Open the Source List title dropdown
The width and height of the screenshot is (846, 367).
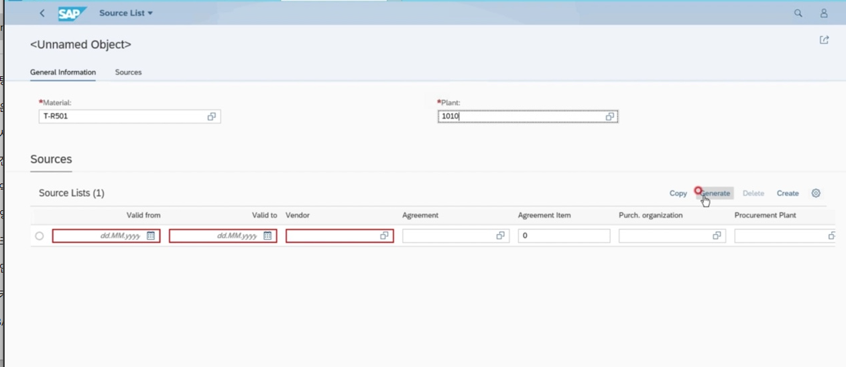click(126, 13)
